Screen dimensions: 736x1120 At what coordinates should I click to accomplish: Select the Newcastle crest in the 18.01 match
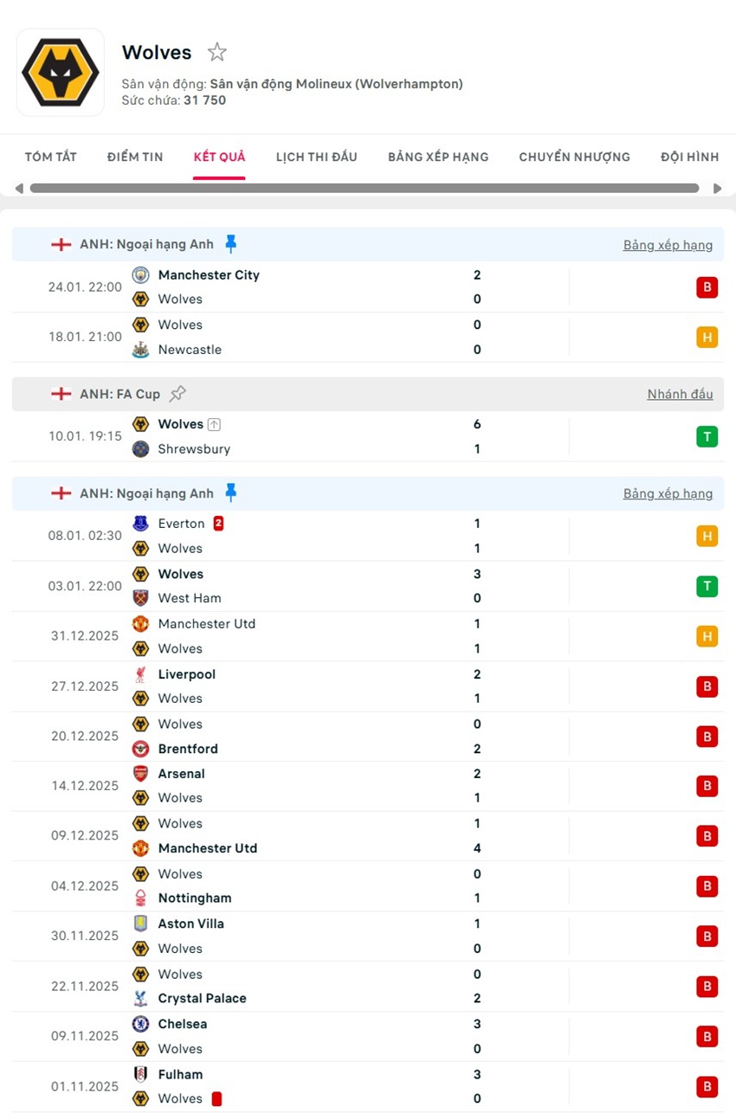[141, 350]
